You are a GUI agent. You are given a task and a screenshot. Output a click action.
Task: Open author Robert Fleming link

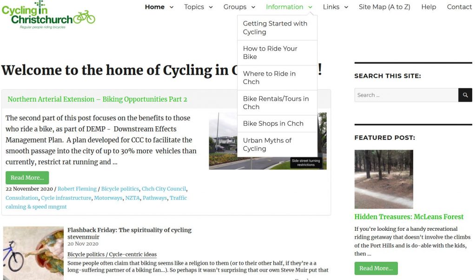click(x=77, y=189)
